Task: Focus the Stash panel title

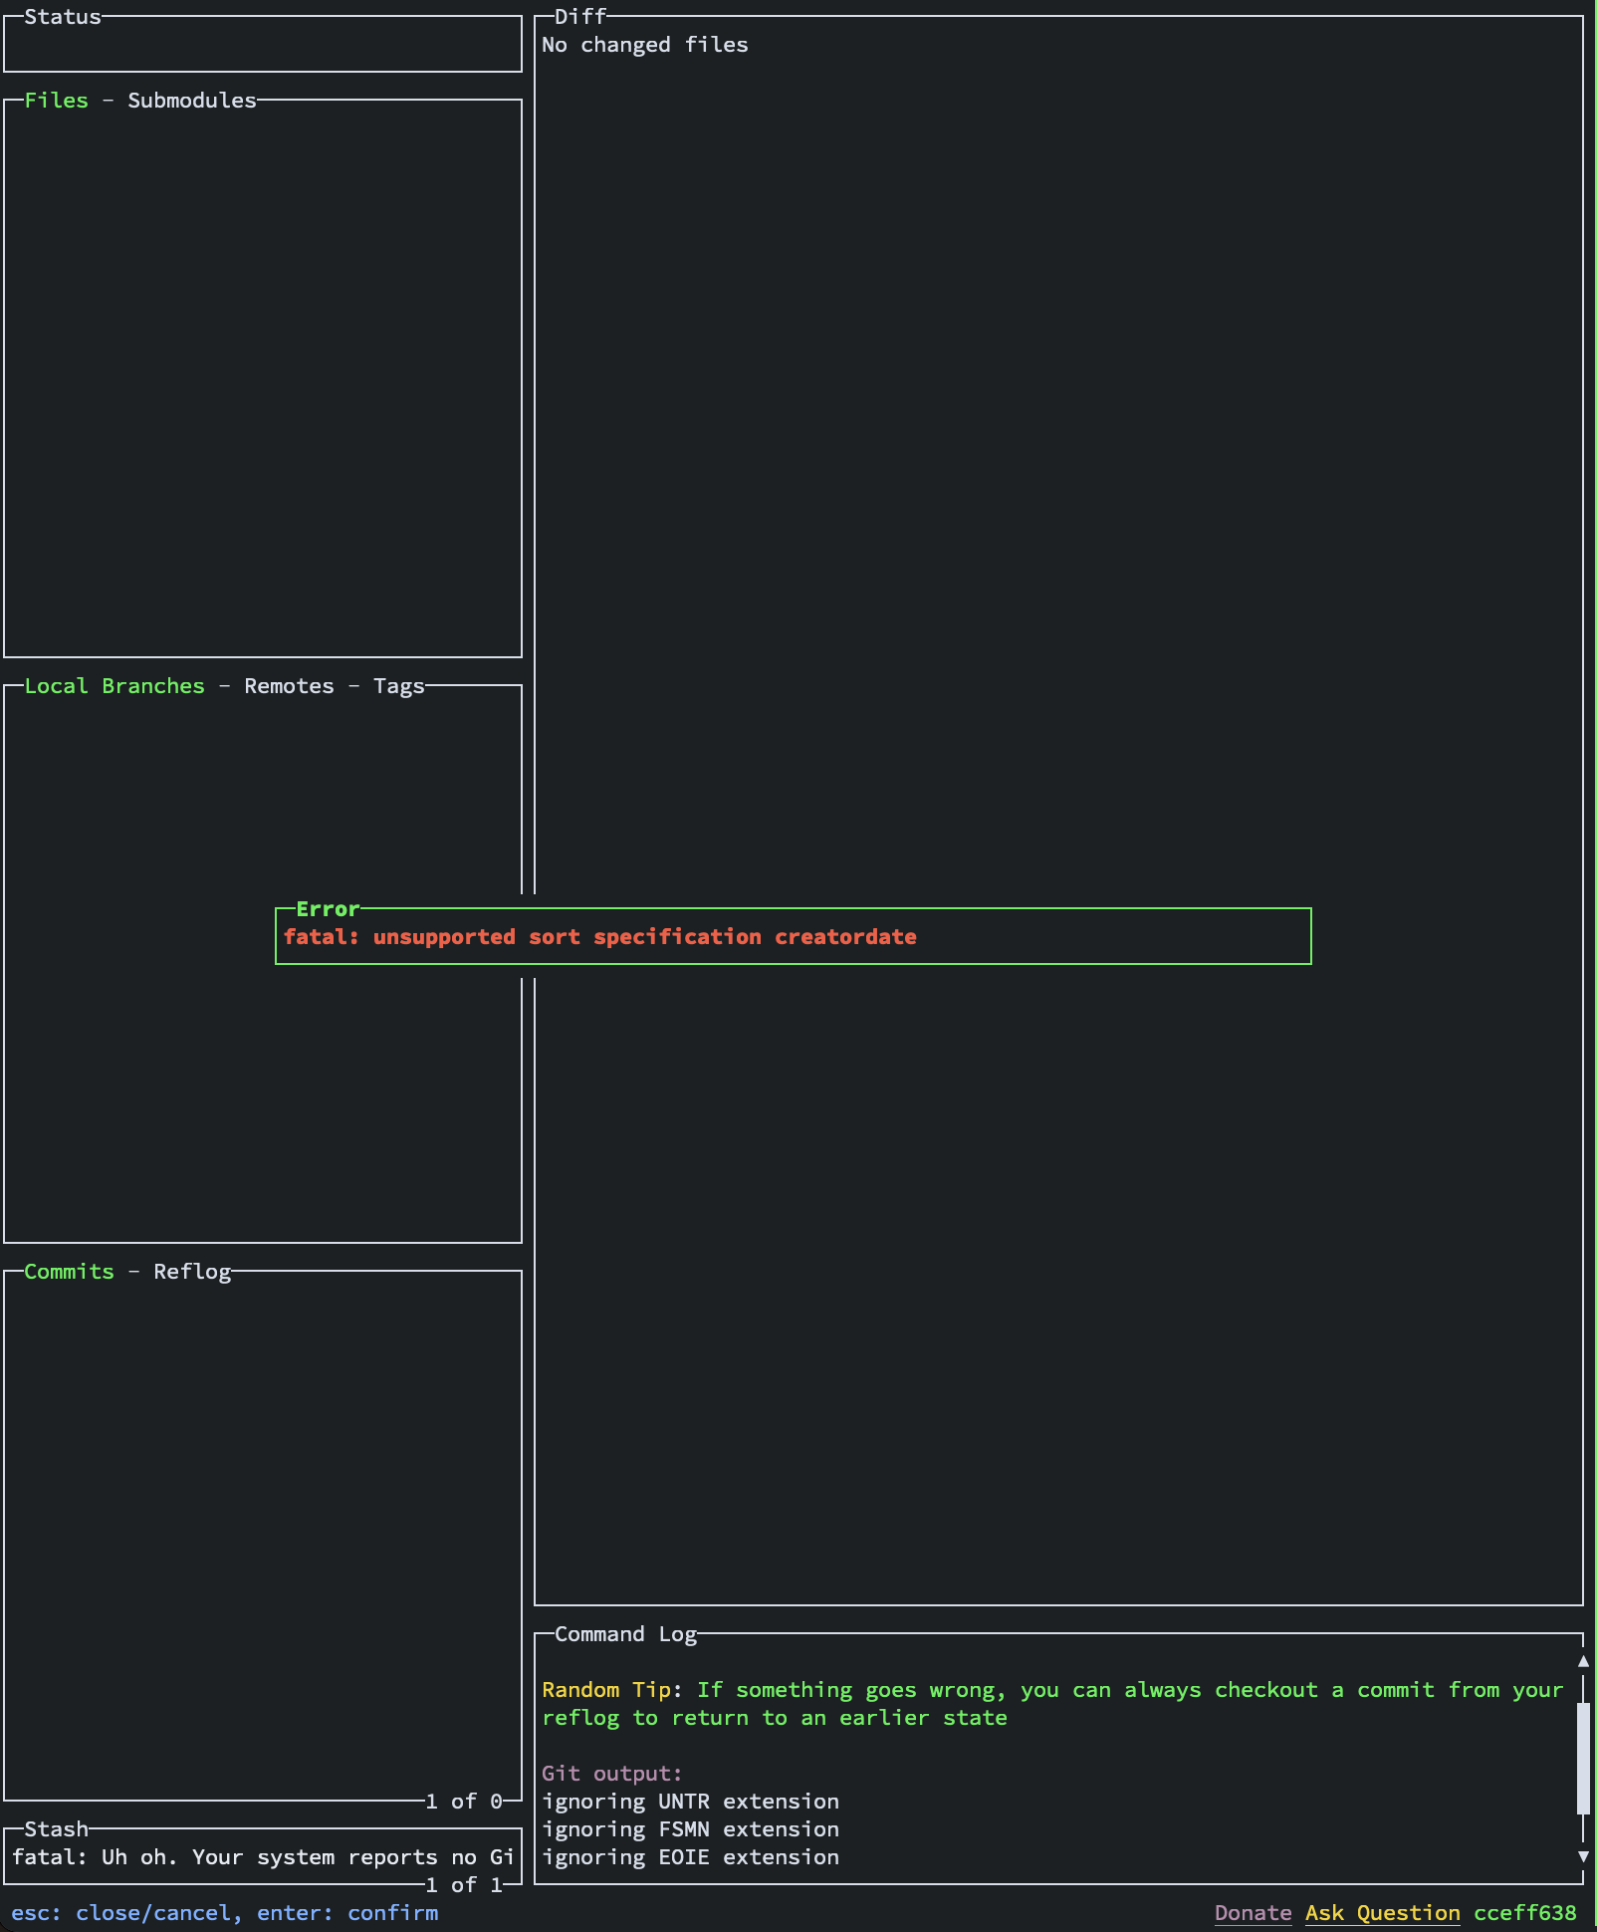Action: click(56, 1829)
